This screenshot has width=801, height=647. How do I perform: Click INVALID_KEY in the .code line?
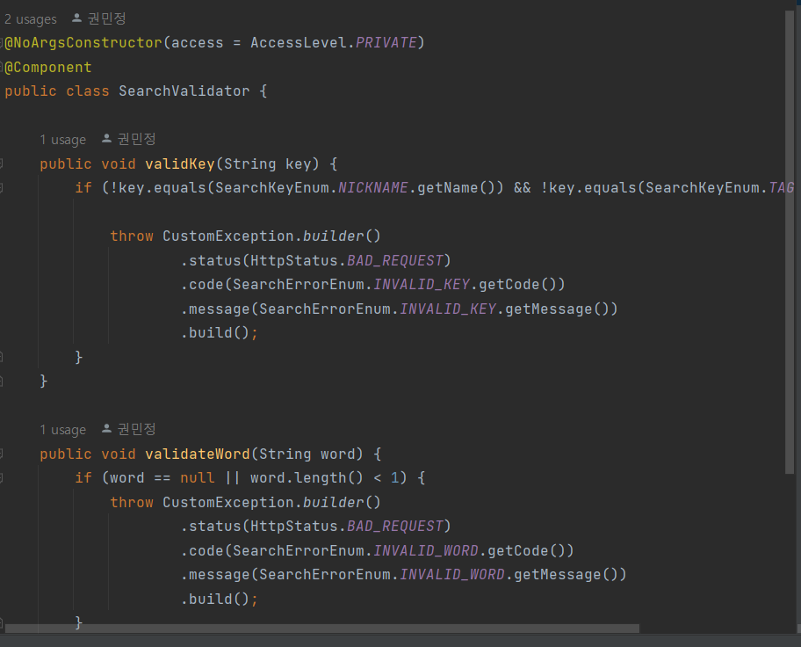tap(422, 284)
